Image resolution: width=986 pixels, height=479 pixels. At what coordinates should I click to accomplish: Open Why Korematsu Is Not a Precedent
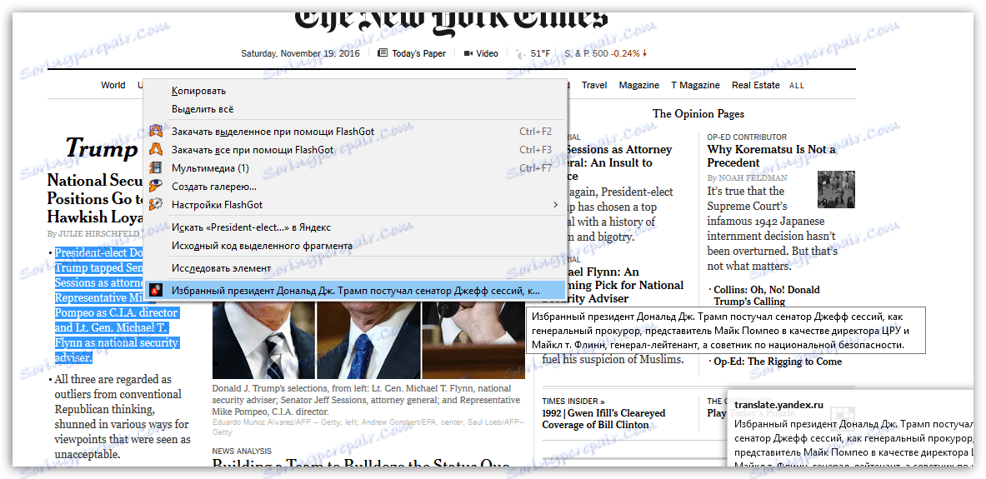coord(772,156)
